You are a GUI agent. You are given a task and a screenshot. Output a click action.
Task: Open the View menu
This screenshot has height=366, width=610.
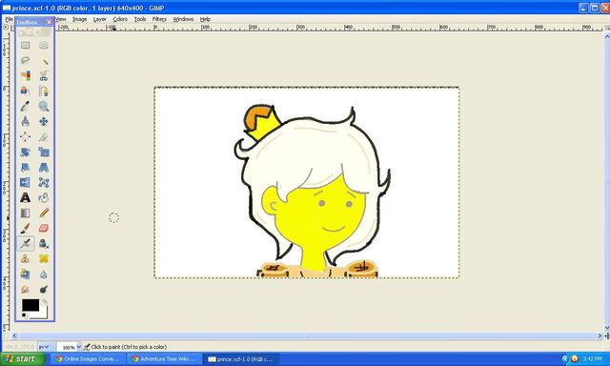coord(61,19)
